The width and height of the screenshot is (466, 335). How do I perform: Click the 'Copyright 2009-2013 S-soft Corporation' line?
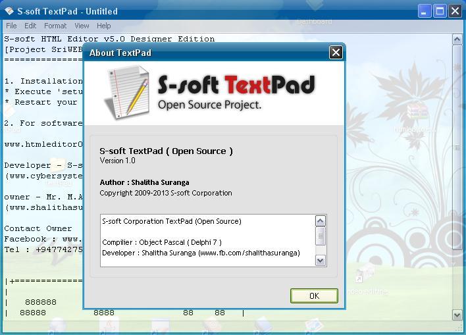click(x=166, y=193)
